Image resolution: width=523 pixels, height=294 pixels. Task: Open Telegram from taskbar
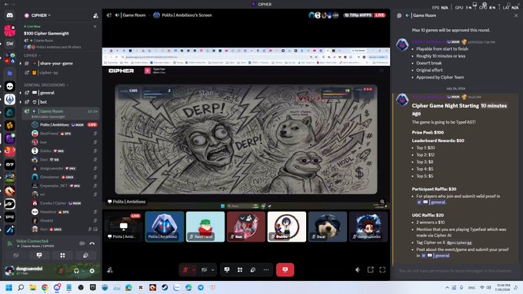pos(201,287)
